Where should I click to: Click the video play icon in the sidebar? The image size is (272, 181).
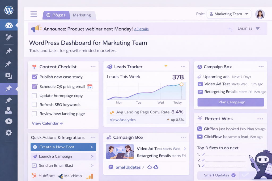9,121
